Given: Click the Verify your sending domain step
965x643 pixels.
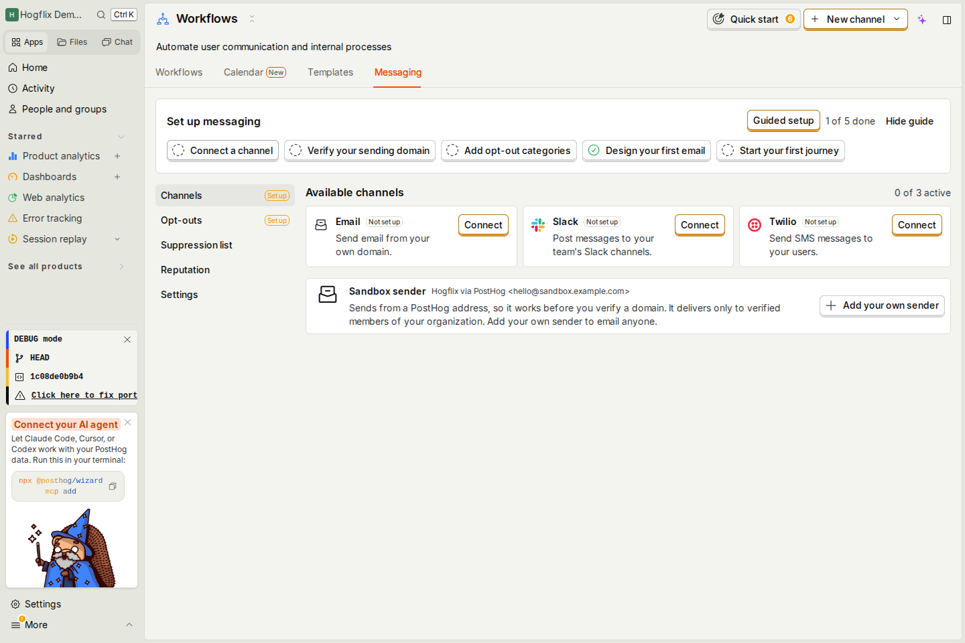Looking at the screenshot, I should tap(360, 151).
